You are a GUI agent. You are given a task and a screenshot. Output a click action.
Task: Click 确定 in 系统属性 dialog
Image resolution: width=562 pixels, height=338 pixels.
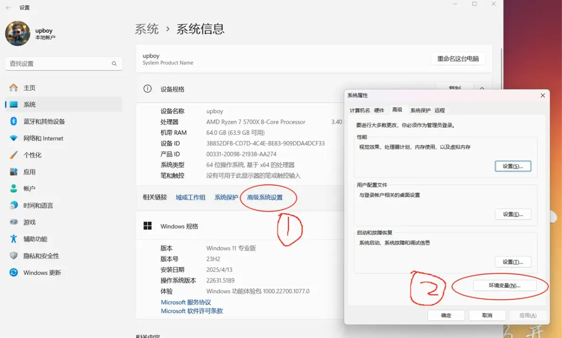click(446, 315)
